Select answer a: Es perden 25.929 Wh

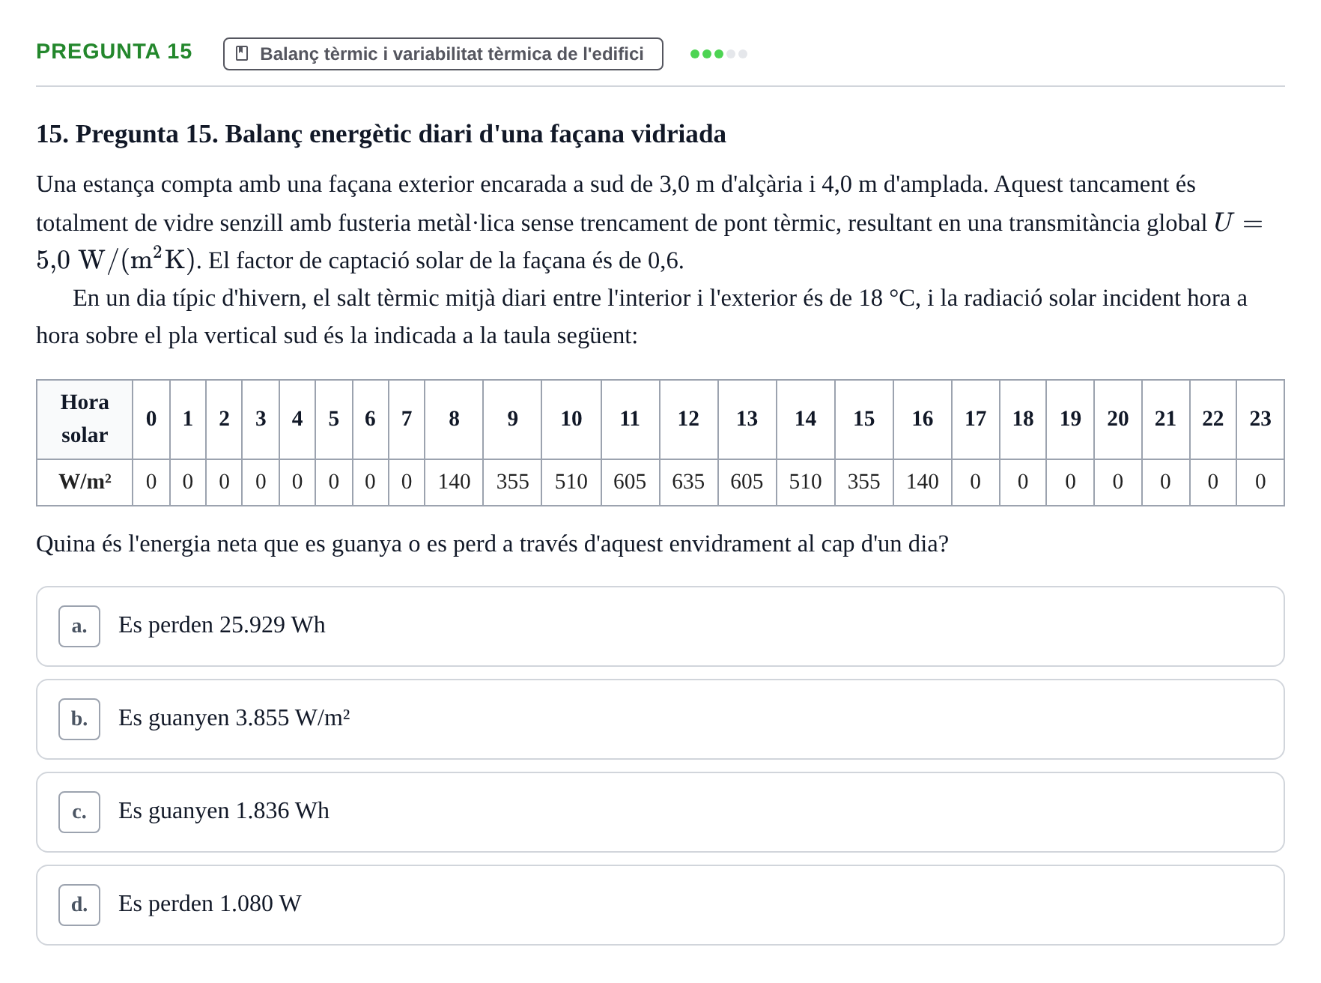pos(660,626)
